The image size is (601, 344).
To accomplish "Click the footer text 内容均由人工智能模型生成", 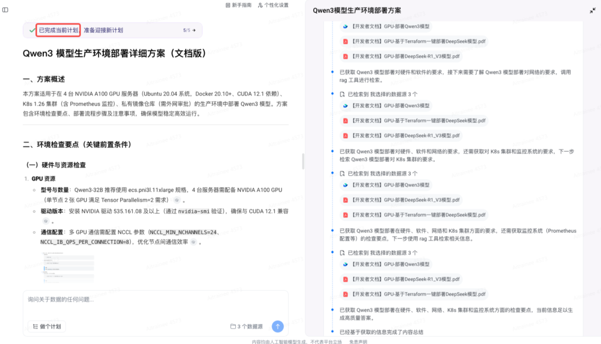I will (x=280, y=342).
